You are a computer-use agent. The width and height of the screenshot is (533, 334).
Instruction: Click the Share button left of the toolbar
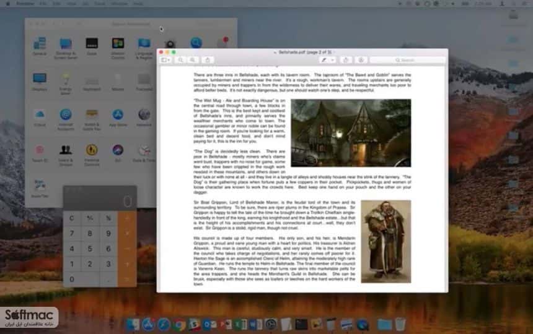208,60
